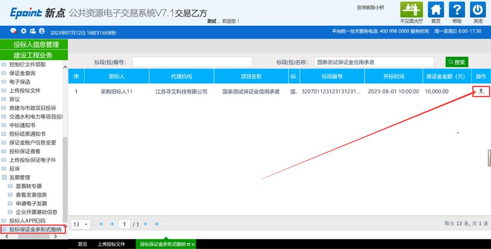This screenshot has height=249, width=491.
Task: Switch to the 上传投标文件 bottom tab
Action: [111, 244]
